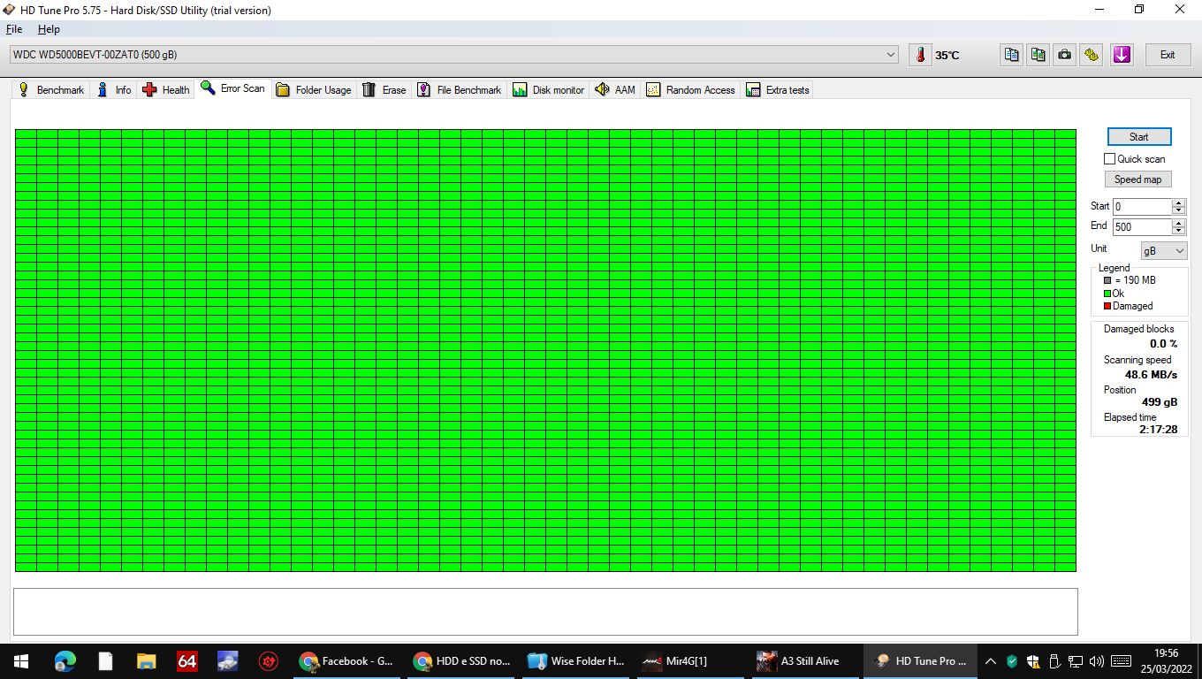Viewport: 1202px width, 679px height.
Task: Increase the Start value with up arrow
Action: [1179, 202]
